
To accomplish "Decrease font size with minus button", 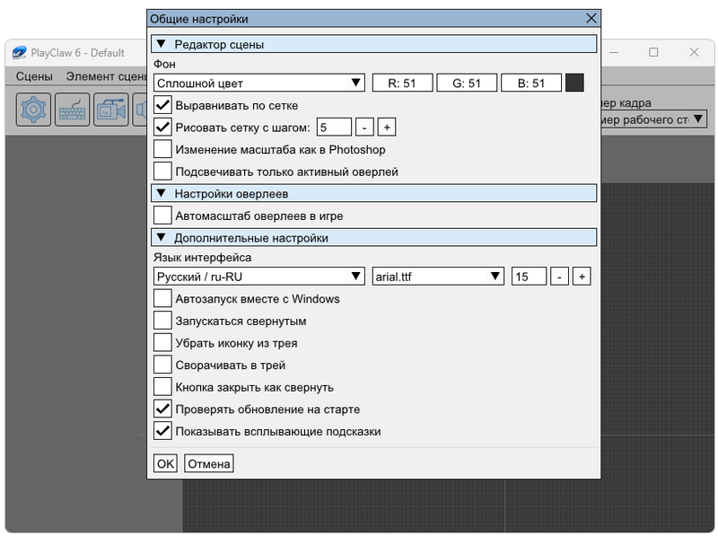I will click(x=559, y=277).
